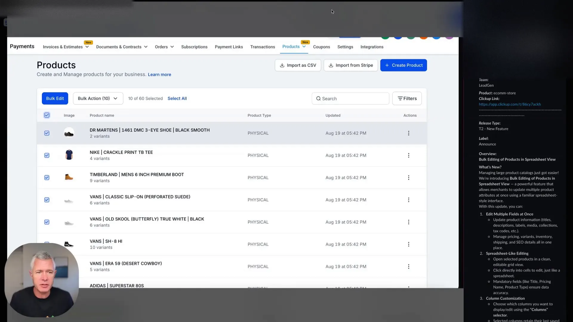
Task: Click the plus icon on Create Product
Action: [387, 65]
